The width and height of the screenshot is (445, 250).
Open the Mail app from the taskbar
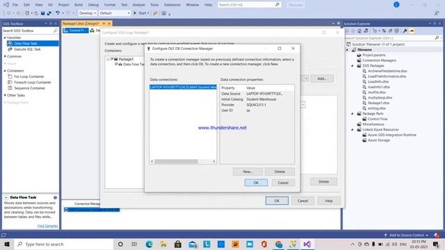(x=193, y=244)
